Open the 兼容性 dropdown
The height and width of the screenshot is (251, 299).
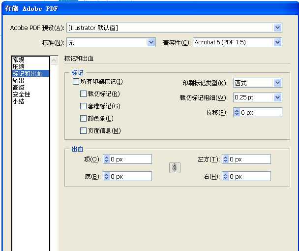(x=238, y=42)
